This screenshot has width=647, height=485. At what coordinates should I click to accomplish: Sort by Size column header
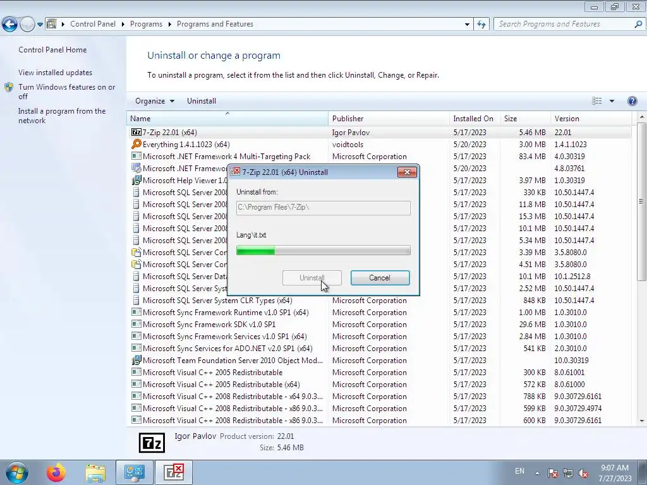[x=525, y=118]
